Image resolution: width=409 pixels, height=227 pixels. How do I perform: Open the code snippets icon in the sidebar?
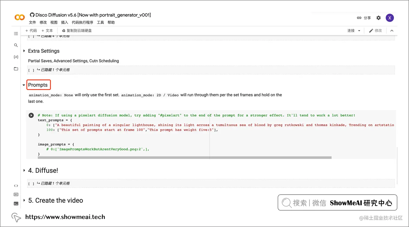(x=16, y=186)
